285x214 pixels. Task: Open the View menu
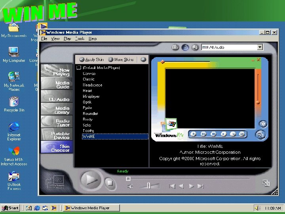tap(55, 38)
